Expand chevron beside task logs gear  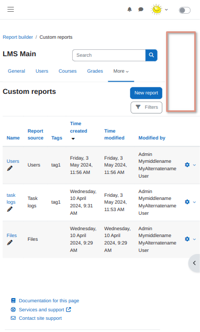point(194,202)
